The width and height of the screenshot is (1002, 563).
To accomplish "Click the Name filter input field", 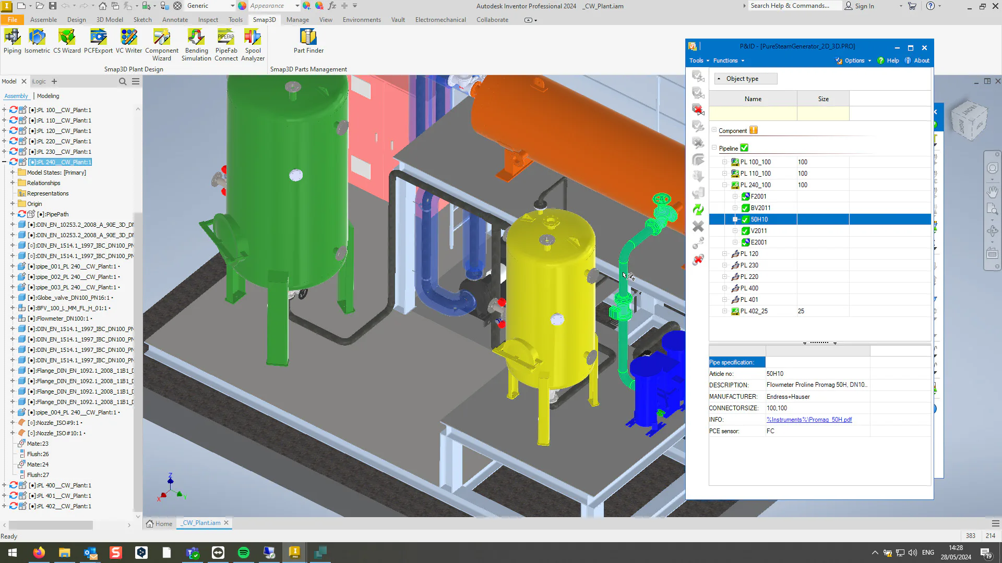I will click(753, 113).
